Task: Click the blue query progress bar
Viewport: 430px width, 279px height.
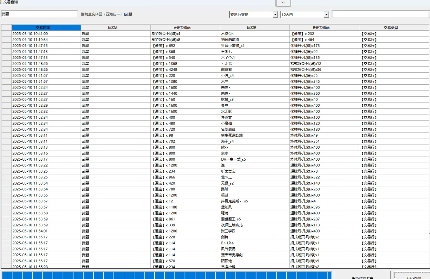Action: (x=166, y=275)
